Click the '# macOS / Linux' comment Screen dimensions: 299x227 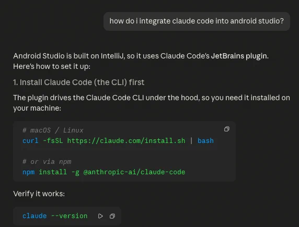[53, 130]
